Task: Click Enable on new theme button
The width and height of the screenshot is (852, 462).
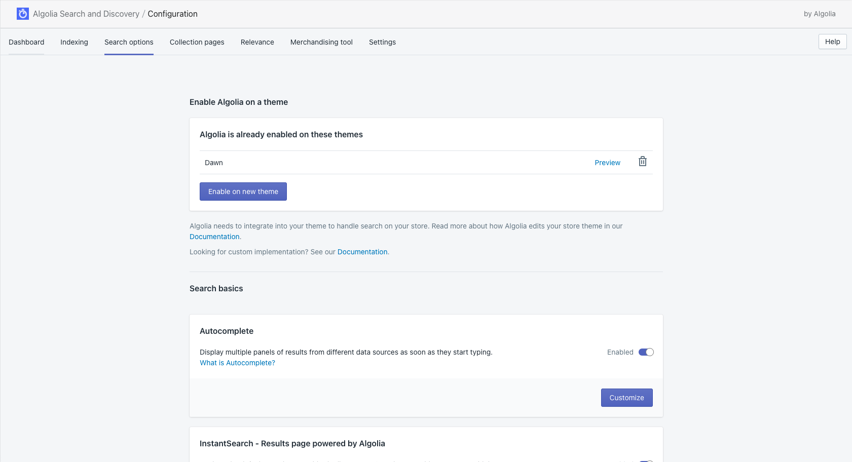Action: coord(243,191)
